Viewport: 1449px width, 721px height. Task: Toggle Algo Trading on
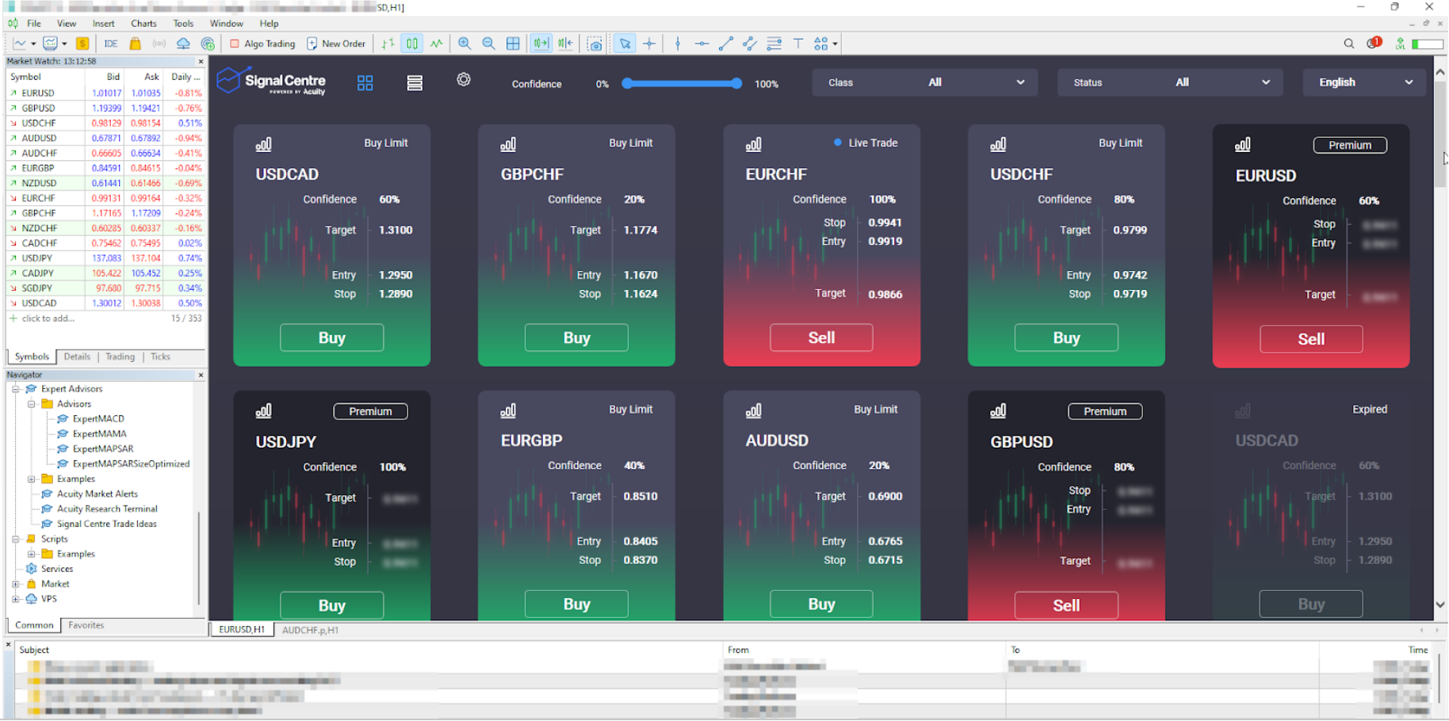pos(262,44)
